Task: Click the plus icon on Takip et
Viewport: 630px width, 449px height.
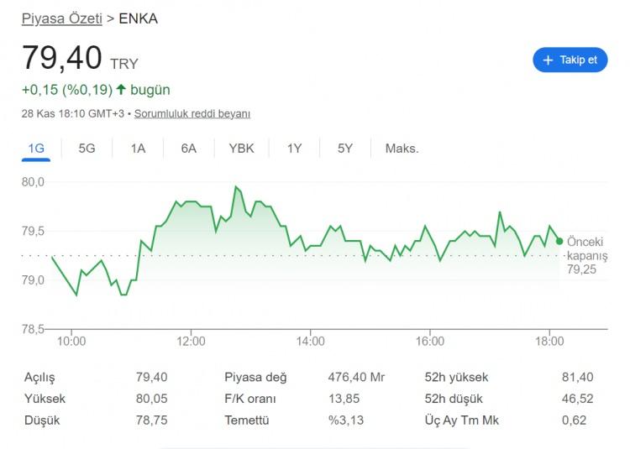Action: point(549,60)
